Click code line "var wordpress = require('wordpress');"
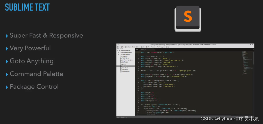The height and width of the screenshot is (124, 263). (160, 67)
